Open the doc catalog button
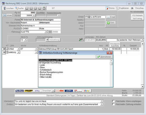This screenshot has width=146, height=115. tap(60, 91)
